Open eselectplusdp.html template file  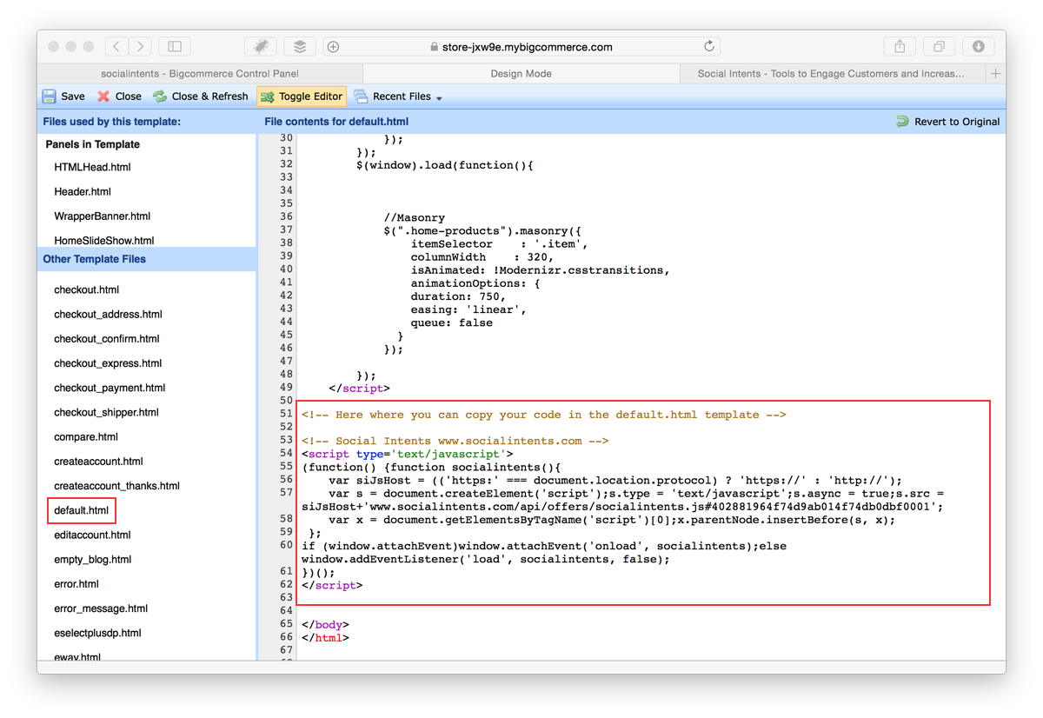[x=97, y=633]
